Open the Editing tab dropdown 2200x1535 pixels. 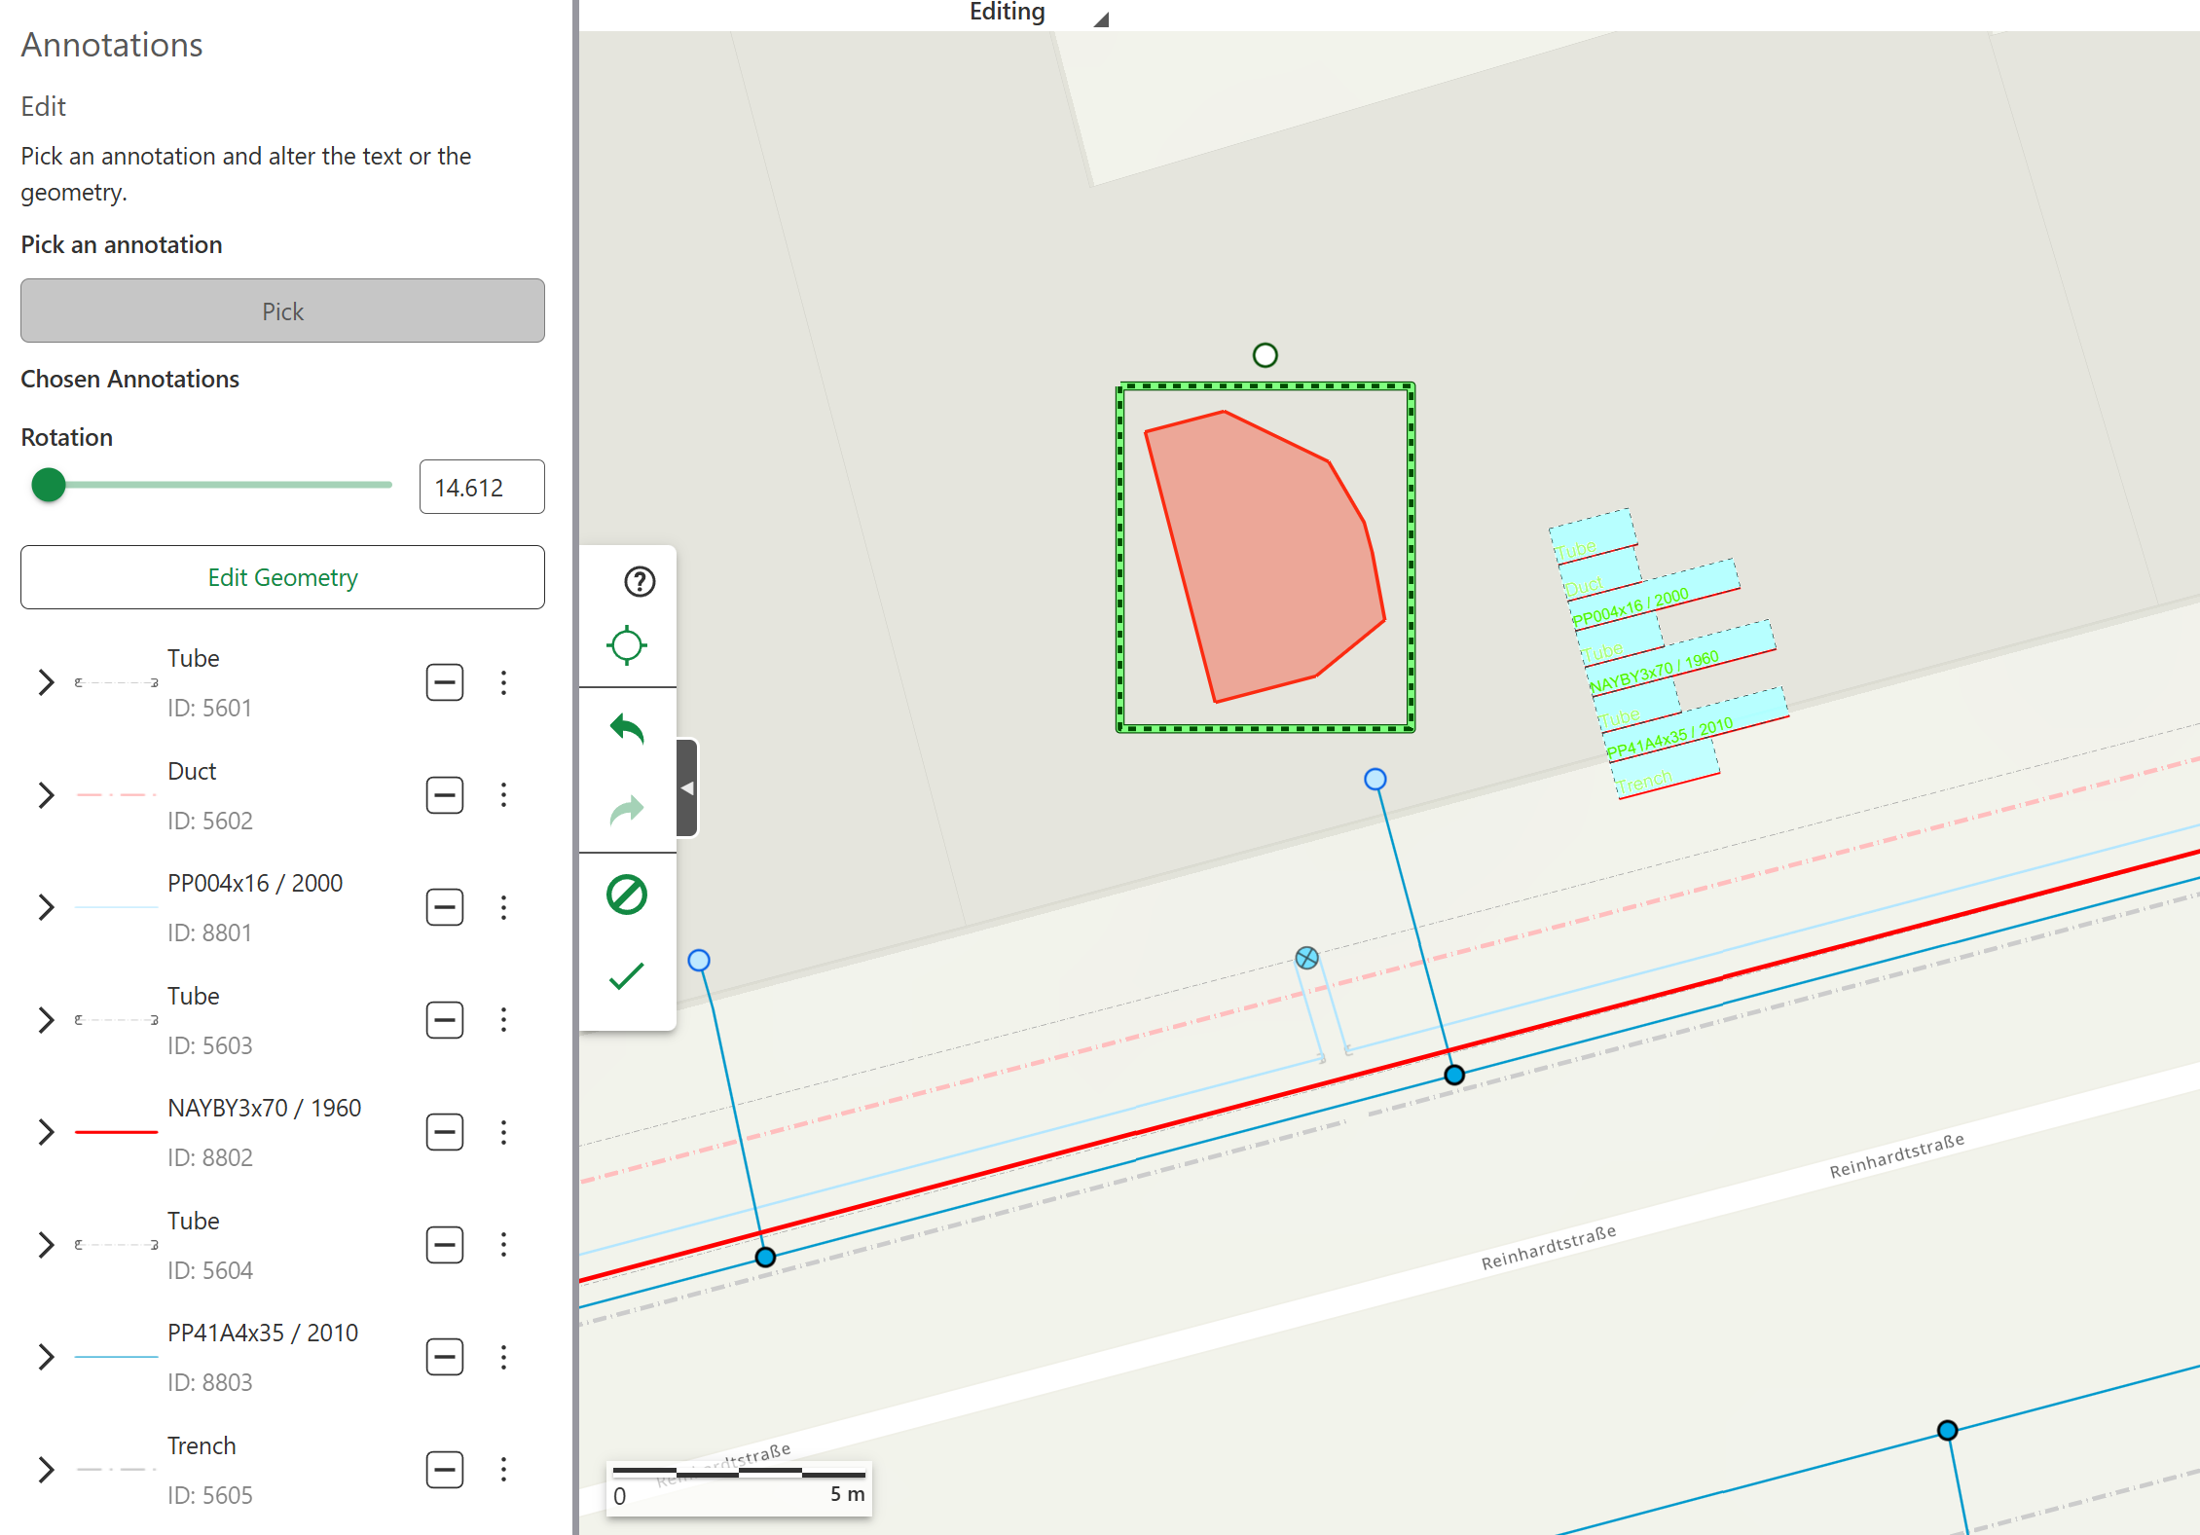coord(1101,18)
